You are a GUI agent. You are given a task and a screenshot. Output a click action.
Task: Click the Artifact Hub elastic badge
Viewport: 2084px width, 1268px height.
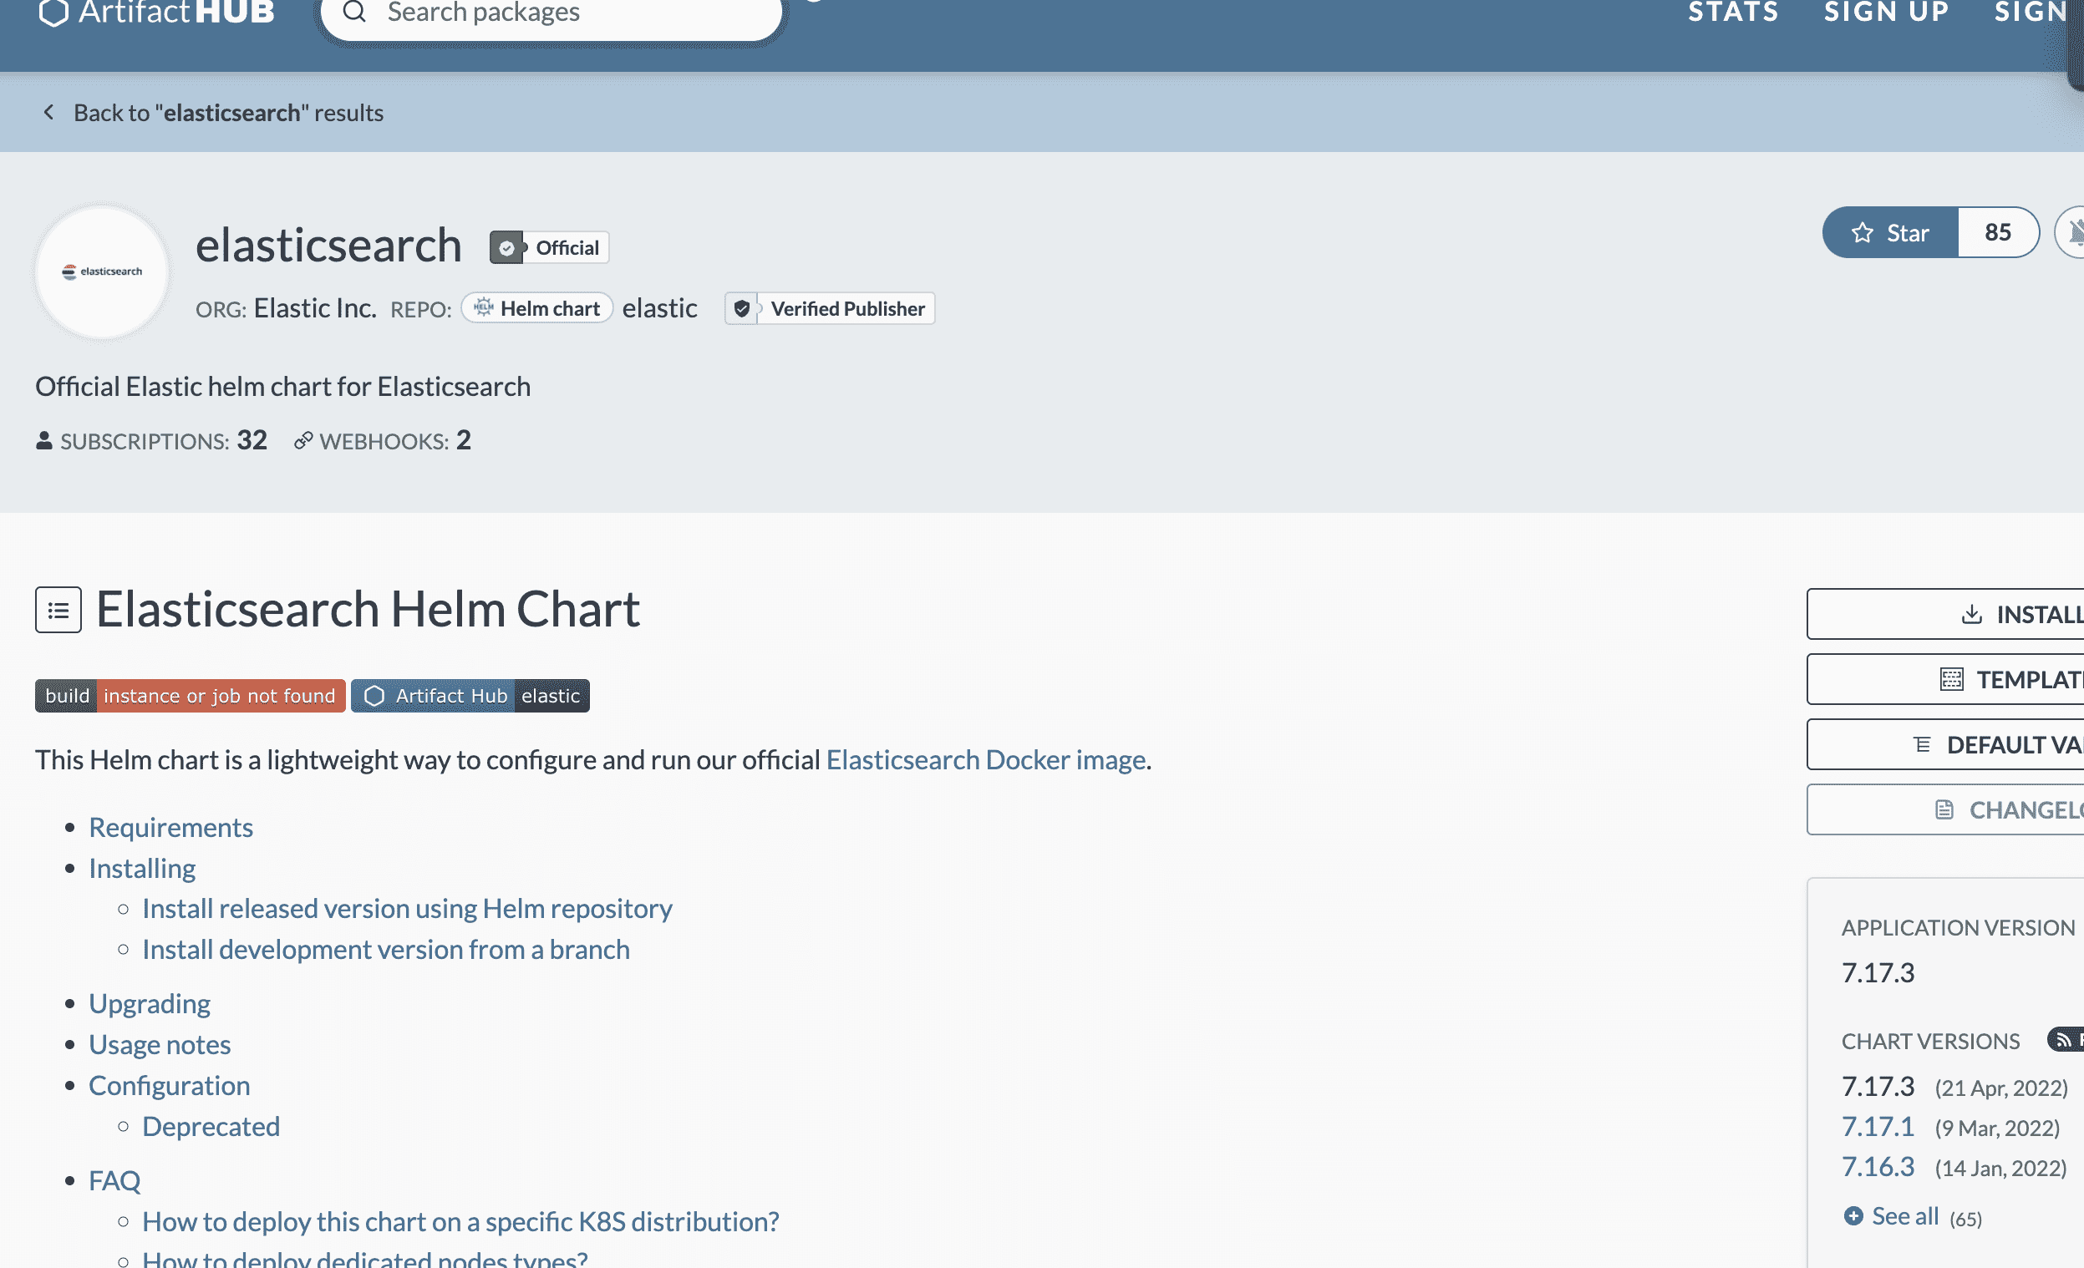click(x=470, y=696)
